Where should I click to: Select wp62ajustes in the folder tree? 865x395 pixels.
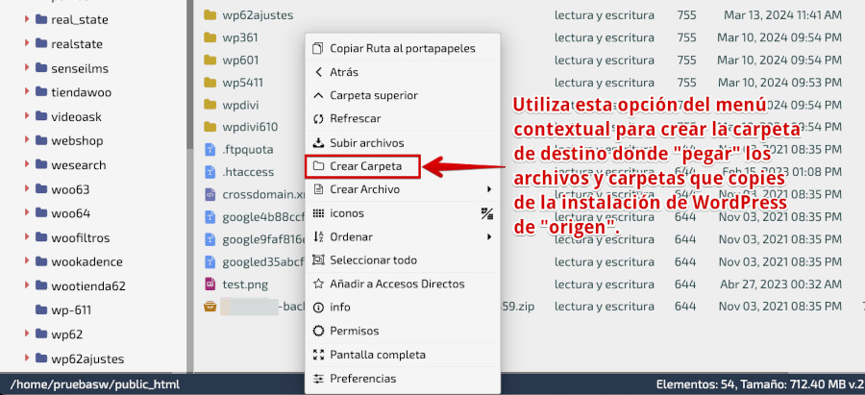87,358
